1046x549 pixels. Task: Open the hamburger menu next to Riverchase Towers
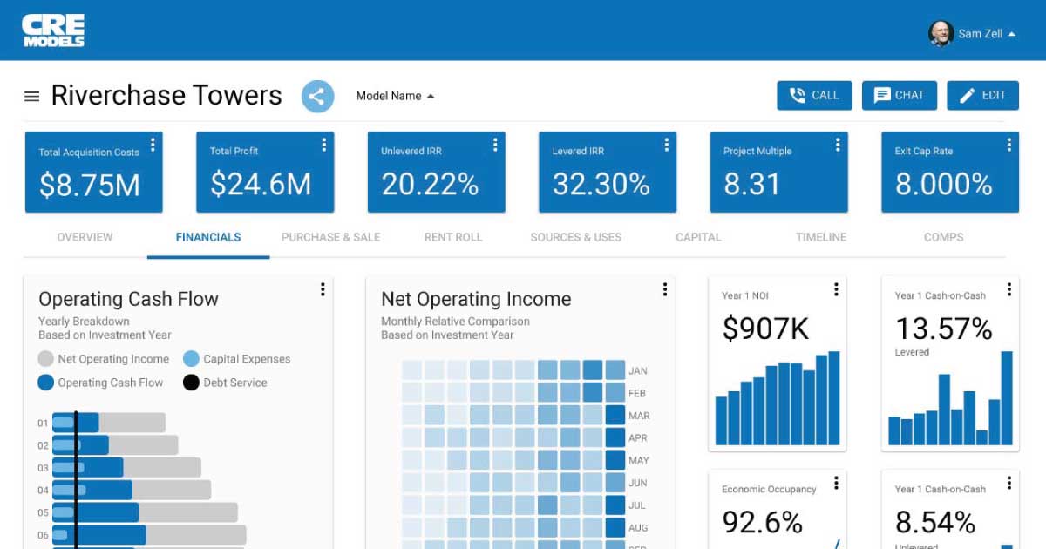point(31,97)
